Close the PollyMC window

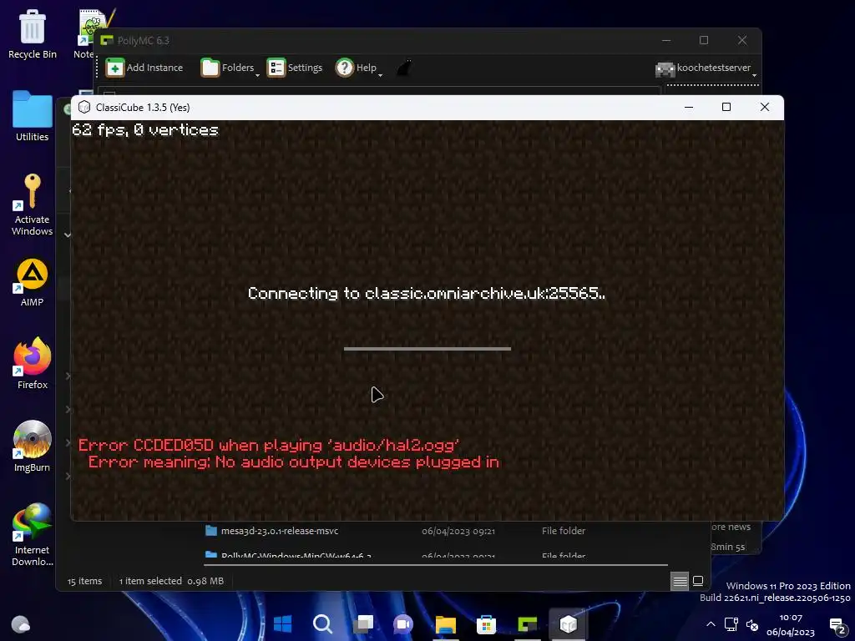click(742, 40)
